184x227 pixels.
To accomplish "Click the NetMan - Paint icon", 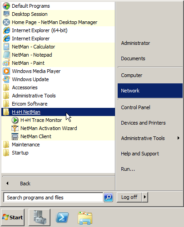I will pyautogui.click(x=6, y=63).
